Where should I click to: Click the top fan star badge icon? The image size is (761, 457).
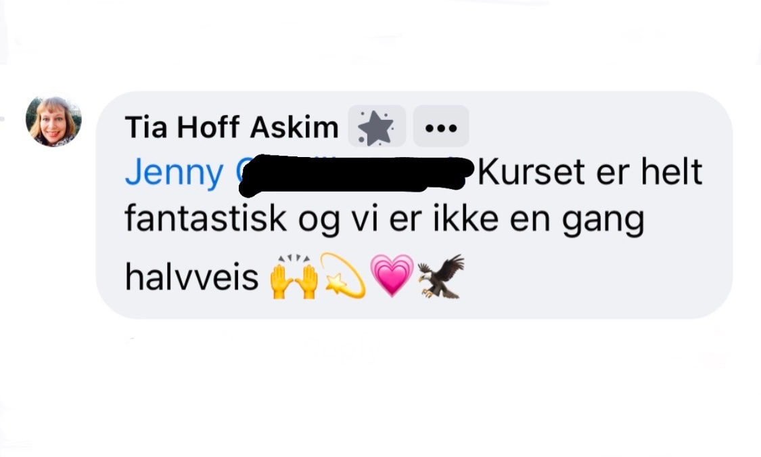tap(377, 127)
